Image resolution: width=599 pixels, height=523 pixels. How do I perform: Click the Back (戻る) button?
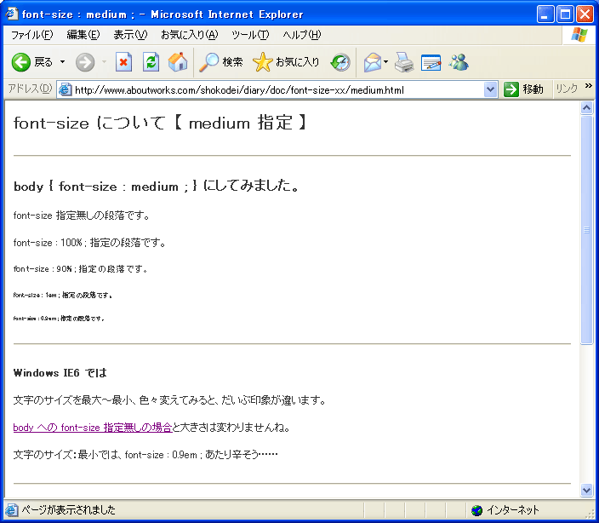coord(32,62)
